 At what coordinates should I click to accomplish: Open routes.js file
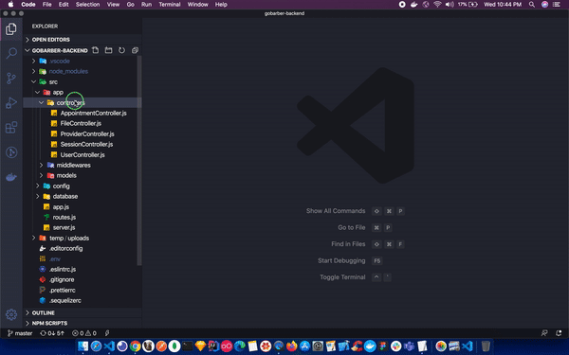click(83, 218)
